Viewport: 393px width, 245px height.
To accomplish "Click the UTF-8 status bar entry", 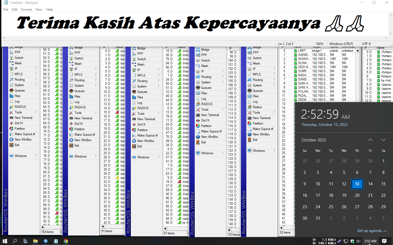I will [x=367, y=44].
